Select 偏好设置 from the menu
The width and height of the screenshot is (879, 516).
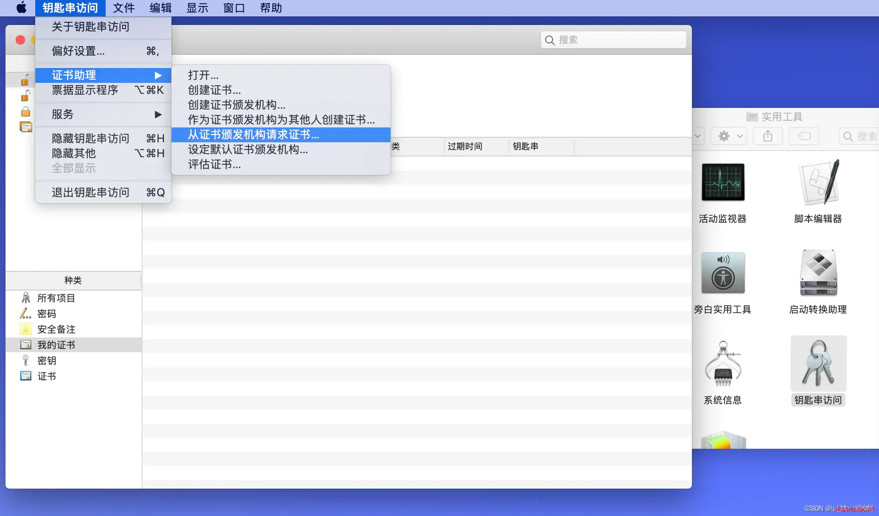[78, 51]
